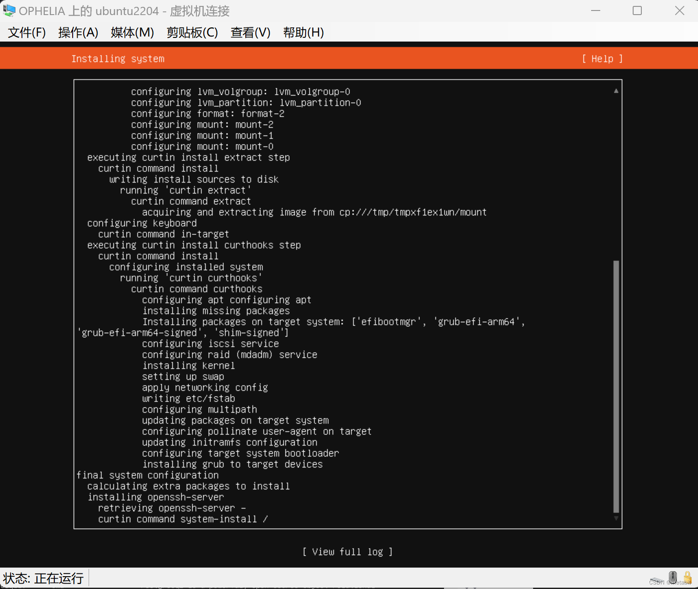This screenshot has height=589, width=698.
Task: Click 'apply networking config' log line
Action: pos(205,388)
